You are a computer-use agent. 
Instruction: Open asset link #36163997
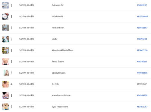click(142, 5)
